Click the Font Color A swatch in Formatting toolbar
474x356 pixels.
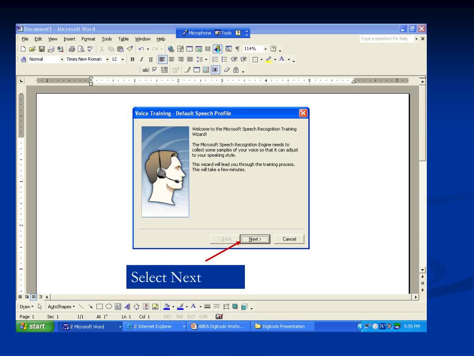[x=282, y=59]
